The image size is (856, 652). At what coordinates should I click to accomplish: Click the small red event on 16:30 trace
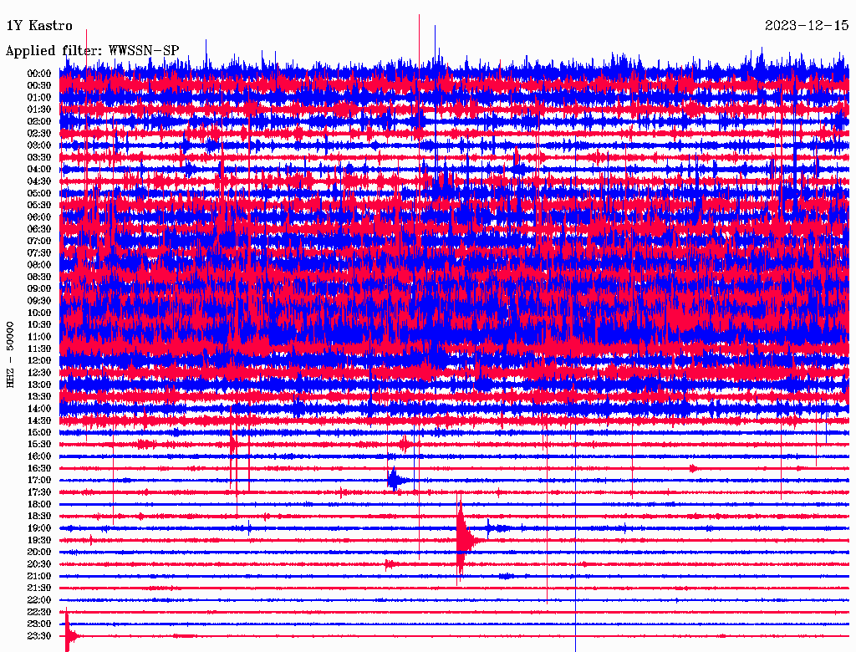[693, 469]
